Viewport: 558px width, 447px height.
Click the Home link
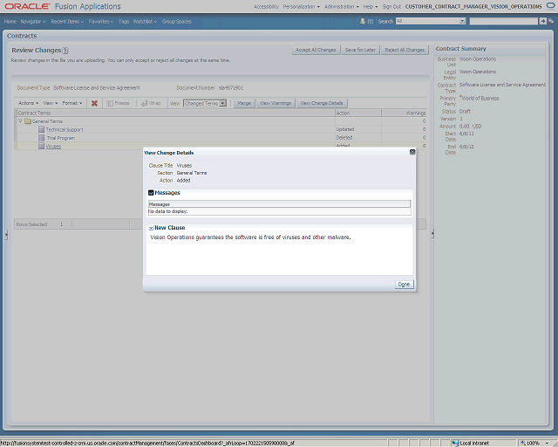pyautogui.click(x=10, y=21)
